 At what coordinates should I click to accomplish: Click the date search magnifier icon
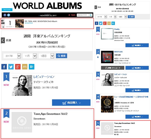[x=91, y=15]
